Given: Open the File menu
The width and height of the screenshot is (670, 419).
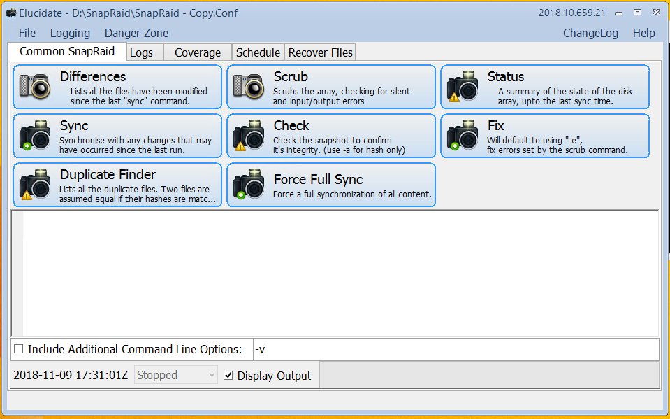Looking at the screenshot, I should (x=27, y=33).
